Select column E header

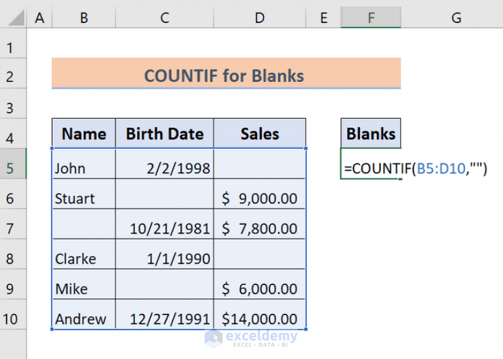[323, 18]
